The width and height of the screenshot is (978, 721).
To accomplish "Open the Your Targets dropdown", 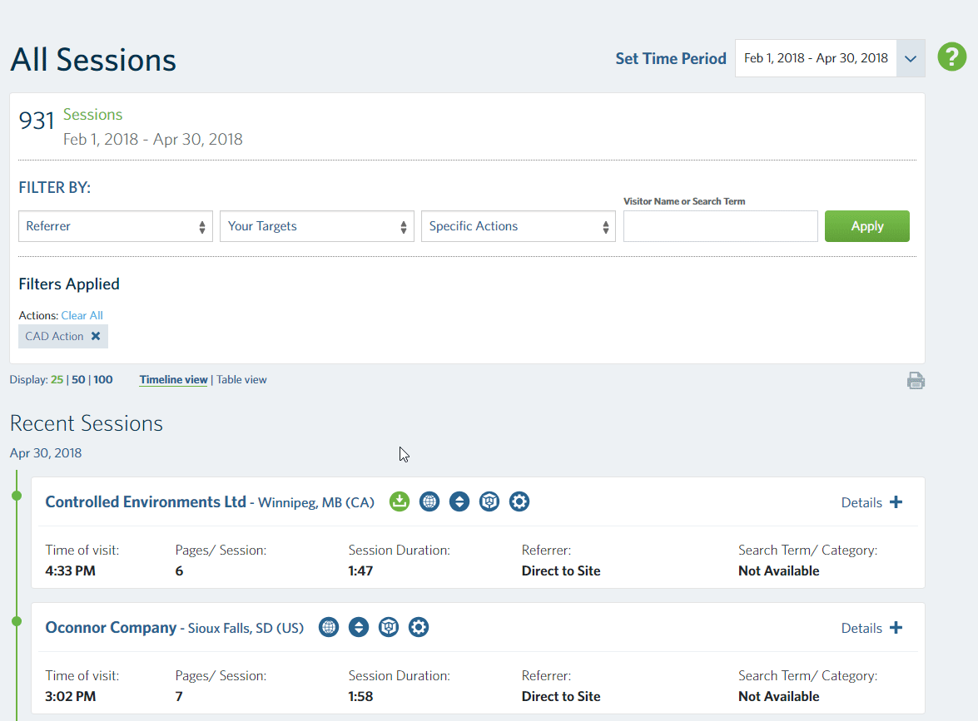I will pyautogui.click(x=317, y=226).
